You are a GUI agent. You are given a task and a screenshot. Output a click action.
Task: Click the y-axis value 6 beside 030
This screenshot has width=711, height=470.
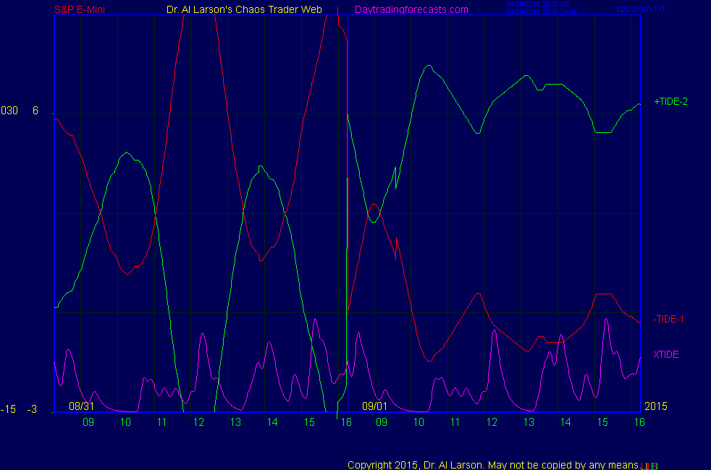click(35, 111)
